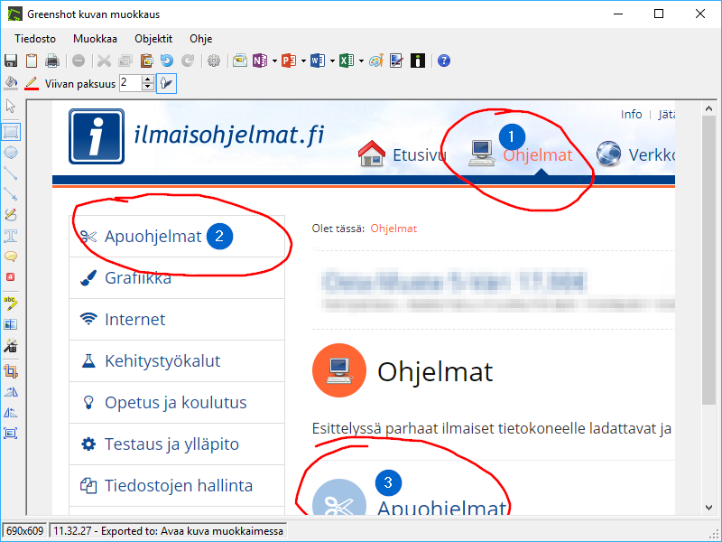Expand the Word export dropdown arrow
Image resolution: width=722 pixels, height=542 pixels.
[332, 61]
